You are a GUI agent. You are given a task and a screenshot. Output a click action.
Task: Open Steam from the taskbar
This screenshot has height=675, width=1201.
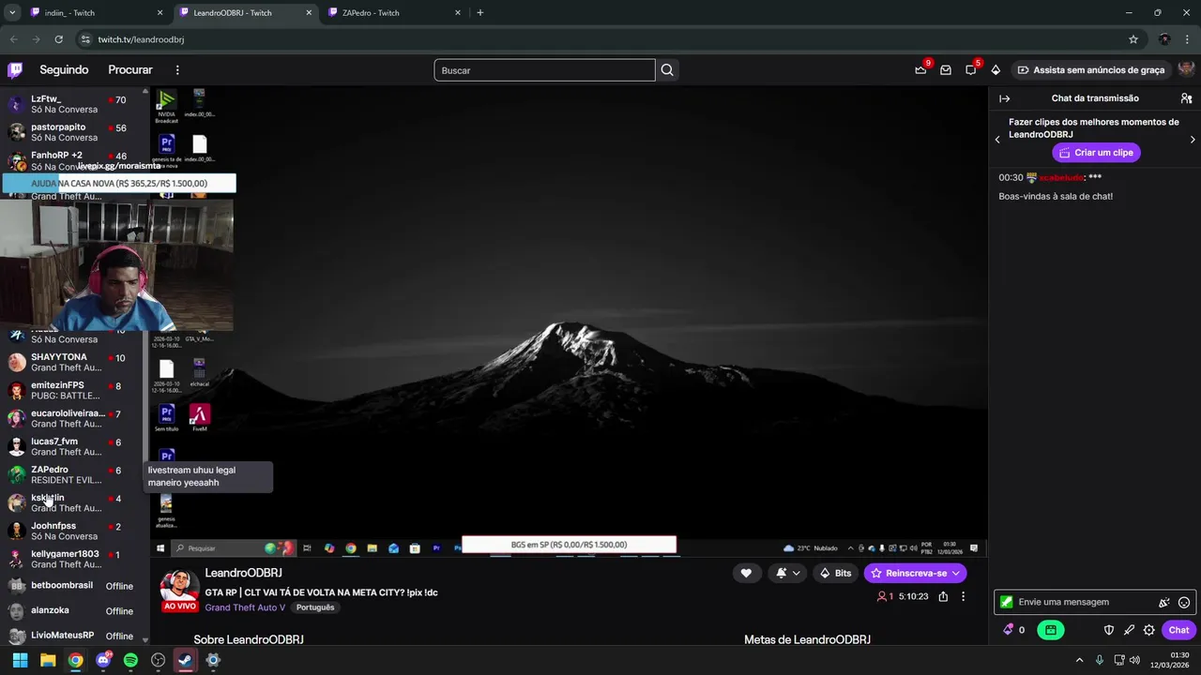[x=185, y=660]
